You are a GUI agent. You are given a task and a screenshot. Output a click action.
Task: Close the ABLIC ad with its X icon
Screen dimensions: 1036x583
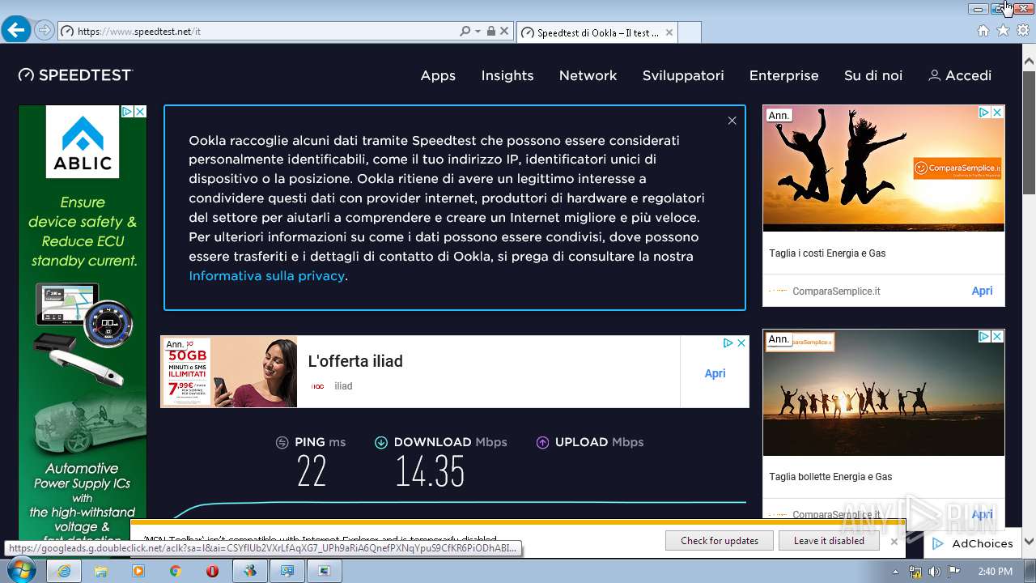click(x=140, y=112)
